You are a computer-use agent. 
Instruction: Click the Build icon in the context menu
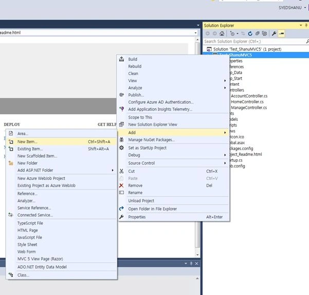pos(121,59)
